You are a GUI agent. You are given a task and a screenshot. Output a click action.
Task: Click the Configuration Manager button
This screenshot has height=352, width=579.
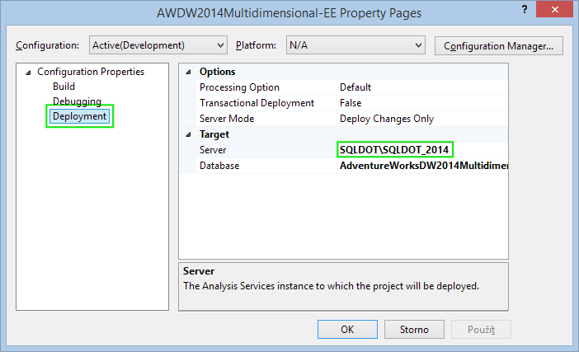tap(498, 46)
